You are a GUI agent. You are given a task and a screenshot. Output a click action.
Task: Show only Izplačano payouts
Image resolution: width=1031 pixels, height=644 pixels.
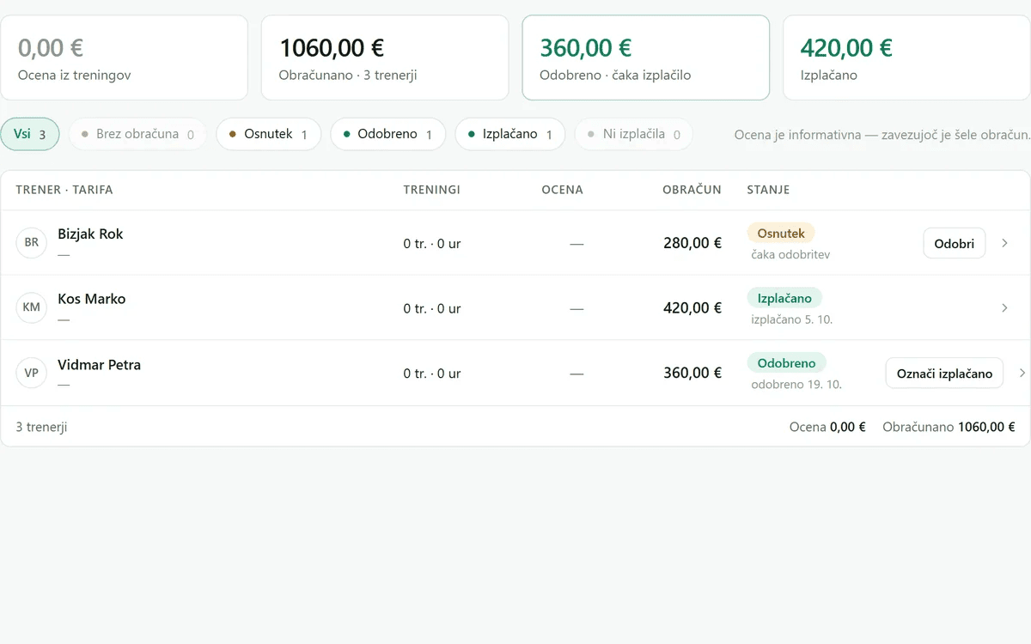click(510, 134)
